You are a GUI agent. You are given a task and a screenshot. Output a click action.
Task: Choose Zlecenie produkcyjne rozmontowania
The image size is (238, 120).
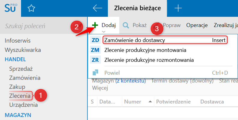tap(149, 60)
